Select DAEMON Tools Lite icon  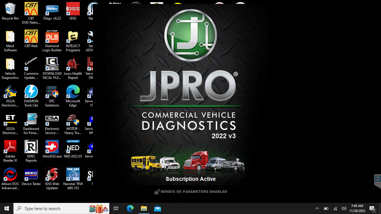tap(31, 92)
